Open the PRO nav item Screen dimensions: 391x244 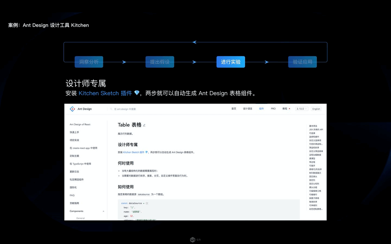click(x=273, y=109)
